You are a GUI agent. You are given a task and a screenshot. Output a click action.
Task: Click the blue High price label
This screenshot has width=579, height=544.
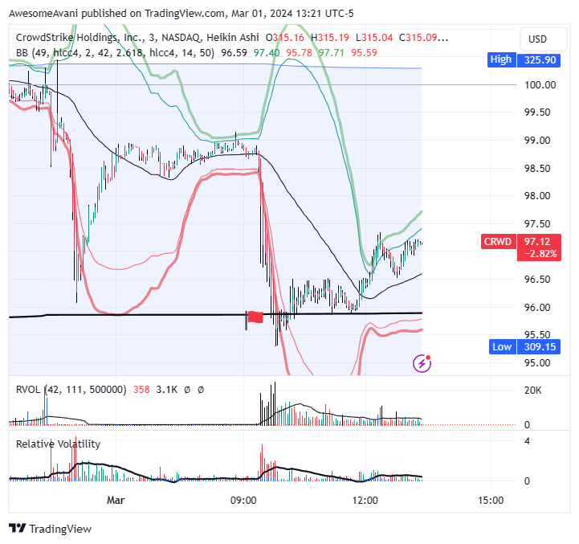pyautogui.click(x=501, y=59)
